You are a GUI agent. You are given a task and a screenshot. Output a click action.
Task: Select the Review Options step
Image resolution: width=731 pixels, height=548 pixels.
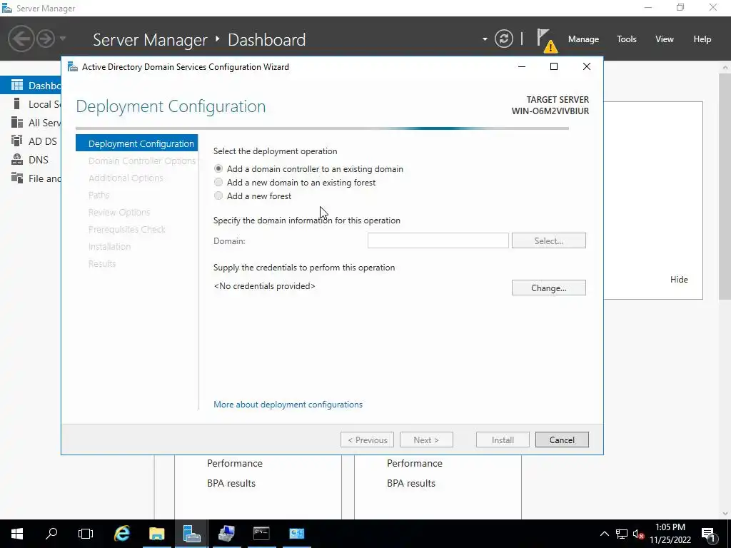coord(119,212)
